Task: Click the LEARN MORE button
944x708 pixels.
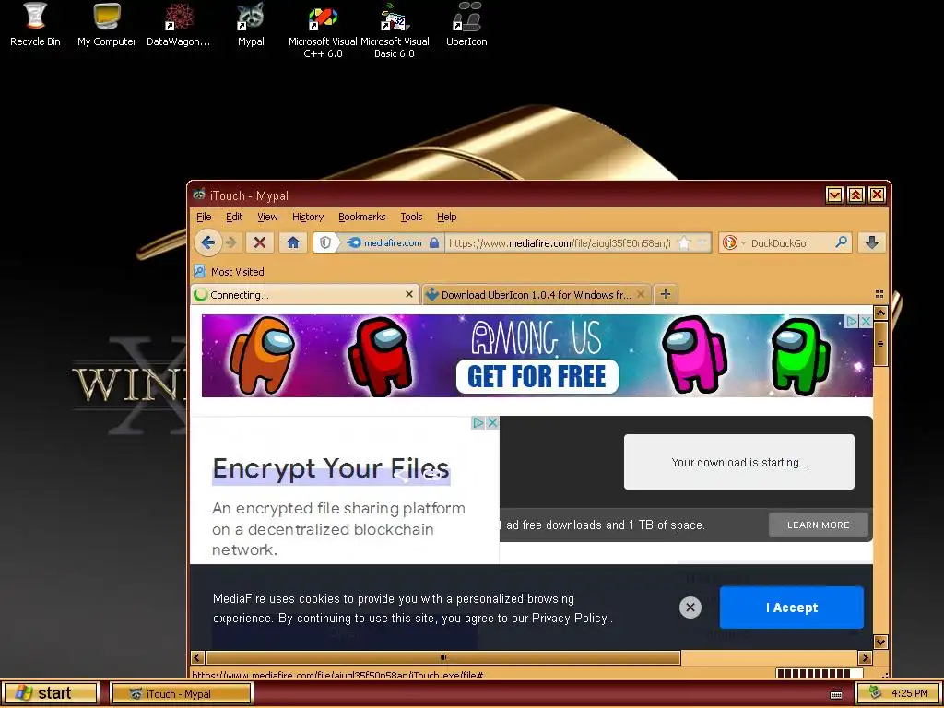Action: point(819,525)
